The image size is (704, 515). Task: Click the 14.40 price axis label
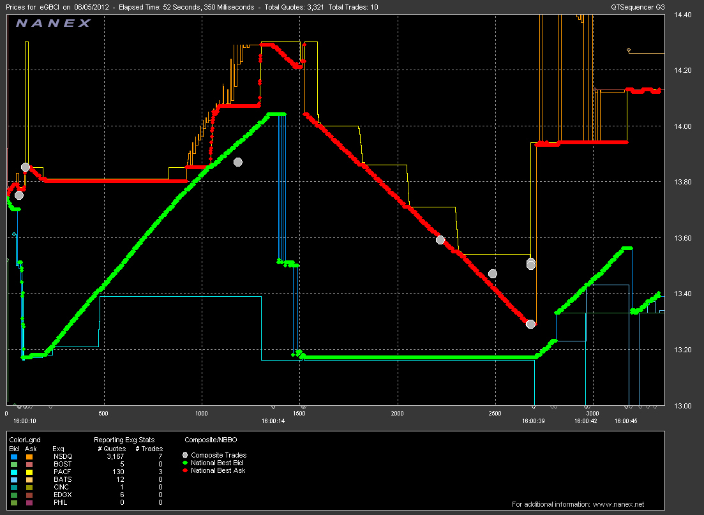(x=682, y=15)
